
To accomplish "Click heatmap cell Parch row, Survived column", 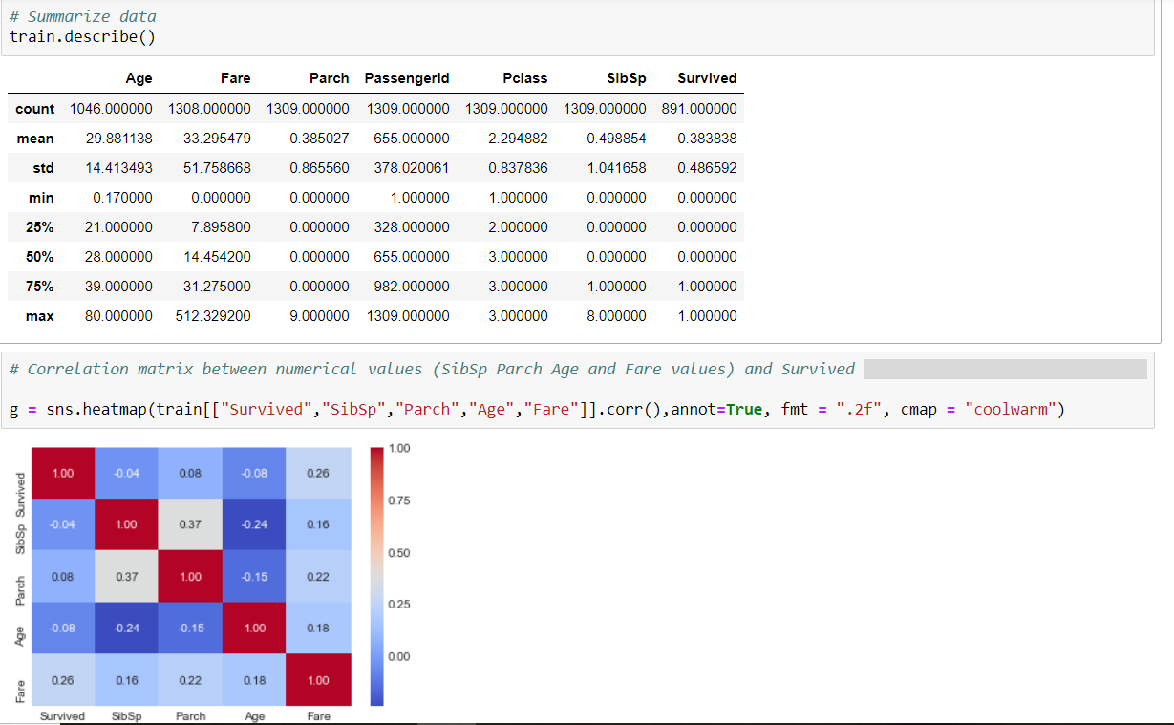I will (x=63, y=576).
